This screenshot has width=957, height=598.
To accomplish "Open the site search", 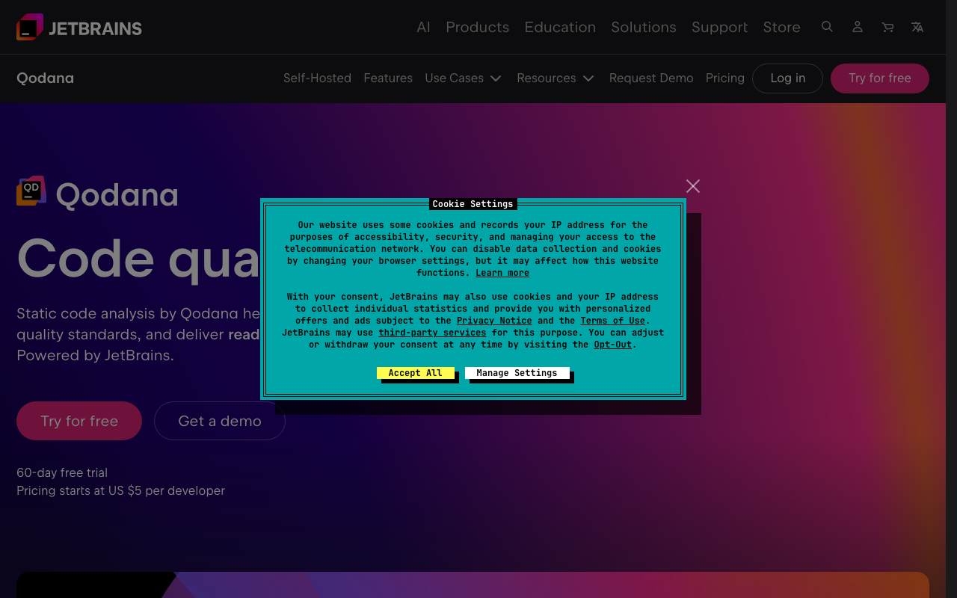I will point(827,27).
